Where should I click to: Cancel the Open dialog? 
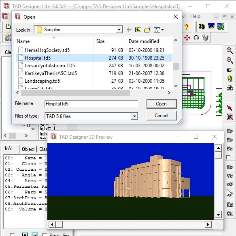click(x=162, y=116)
